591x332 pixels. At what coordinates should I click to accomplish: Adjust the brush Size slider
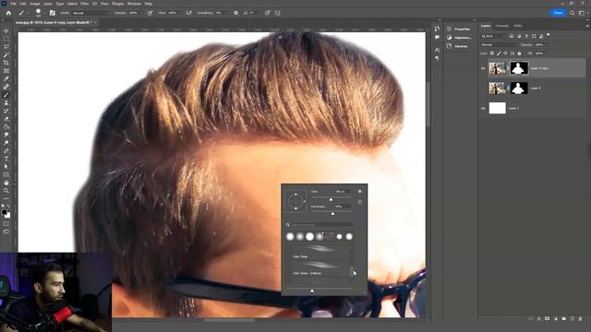(x=331, y=198)
